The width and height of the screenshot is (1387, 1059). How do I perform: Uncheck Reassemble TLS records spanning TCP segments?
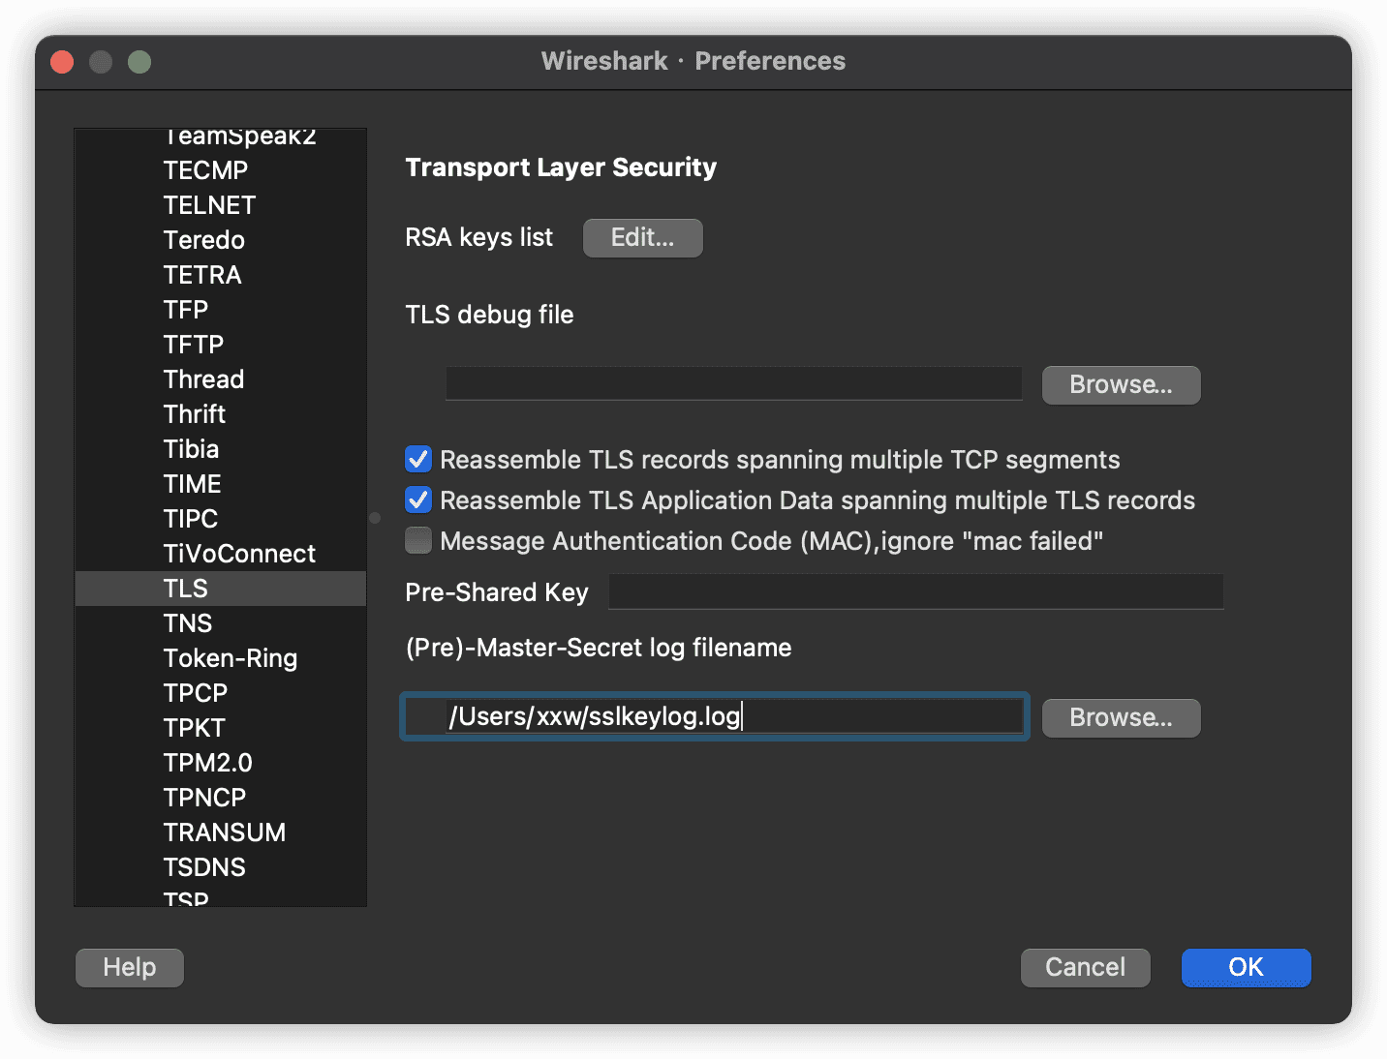click(418, 459)
